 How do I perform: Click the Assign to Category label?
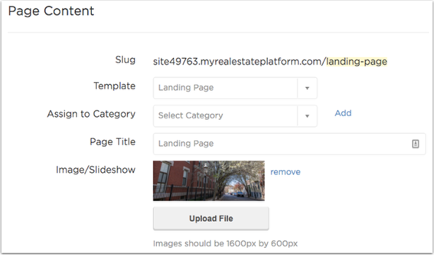(x=91, y=114)
